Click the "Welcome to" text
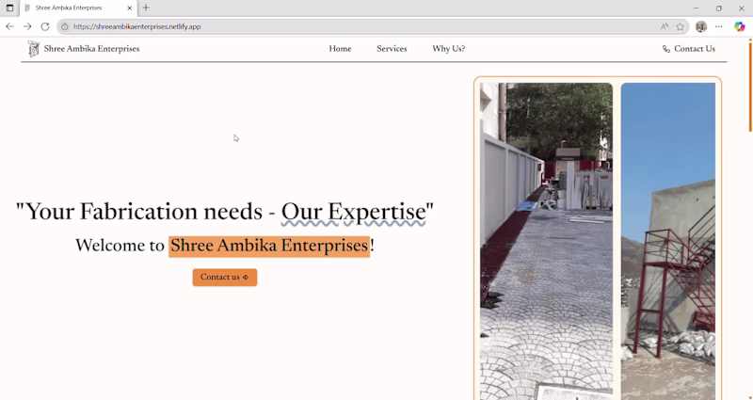This screenshot has width=753, height=400. pyautogui.click(x=120, y=246)
